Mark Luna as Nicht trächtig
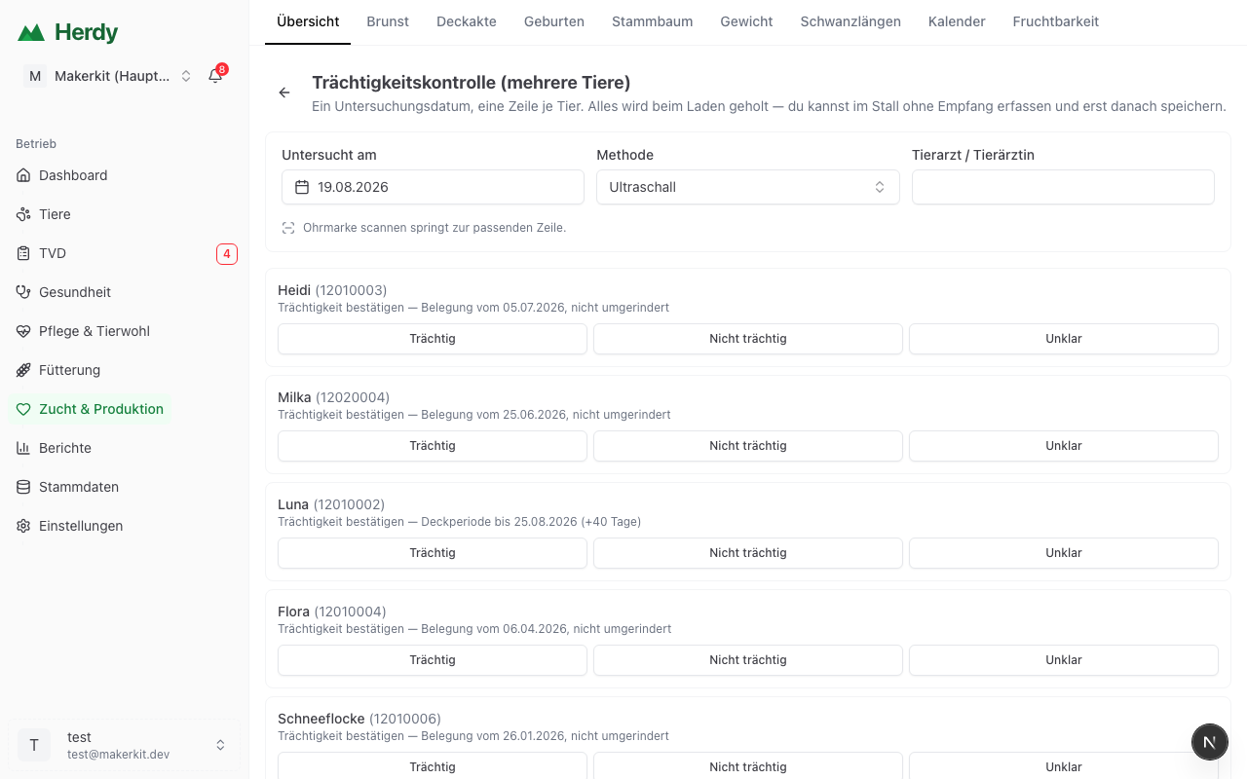The image size is (1247, 779). (748, 553)
